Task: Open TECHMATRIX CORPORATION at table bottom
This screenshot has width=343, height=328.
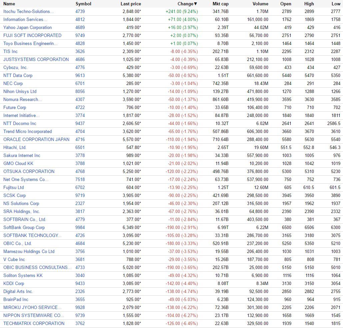Action: coord(34,323)
